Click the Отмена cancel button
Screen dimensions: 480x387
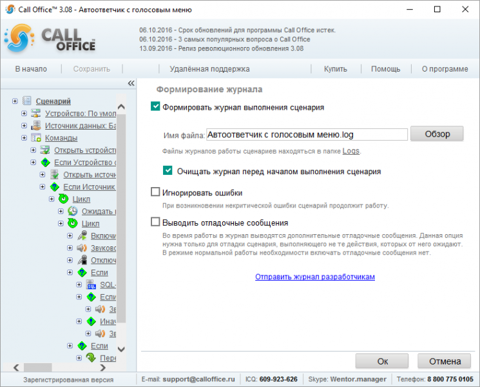click(x=444, y=361)
